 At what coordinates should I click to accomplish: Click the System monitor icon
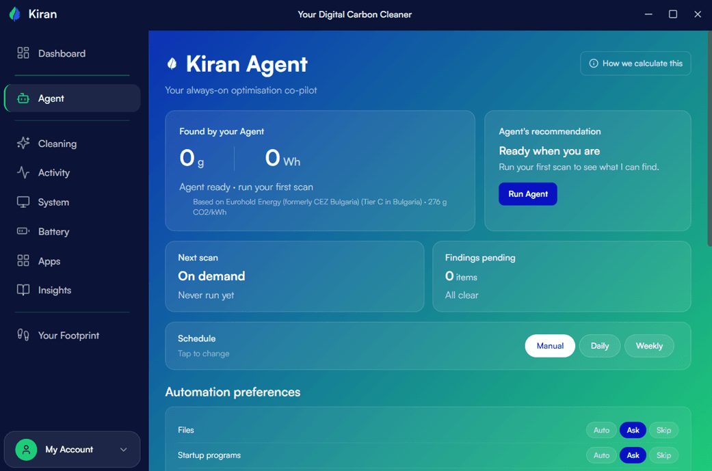coord(23,202)
